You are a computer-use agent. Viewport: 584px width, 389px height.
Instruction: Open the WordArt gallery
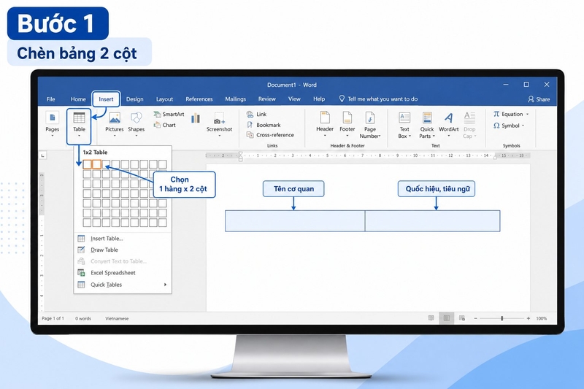(448, 118)
